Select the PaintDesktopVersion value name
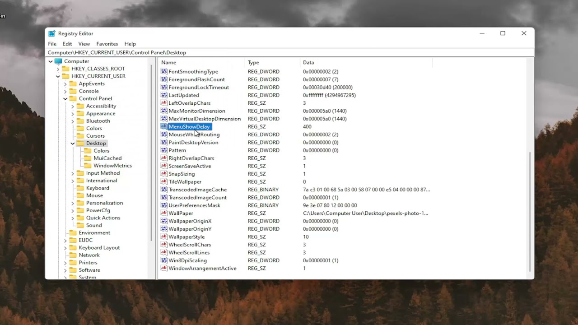The width and height of the screenshot is (578, 325). (193, 143)
